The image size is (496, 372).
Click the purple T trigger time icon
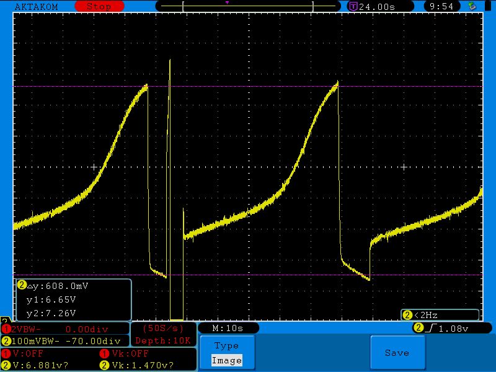tap(353, 6)
